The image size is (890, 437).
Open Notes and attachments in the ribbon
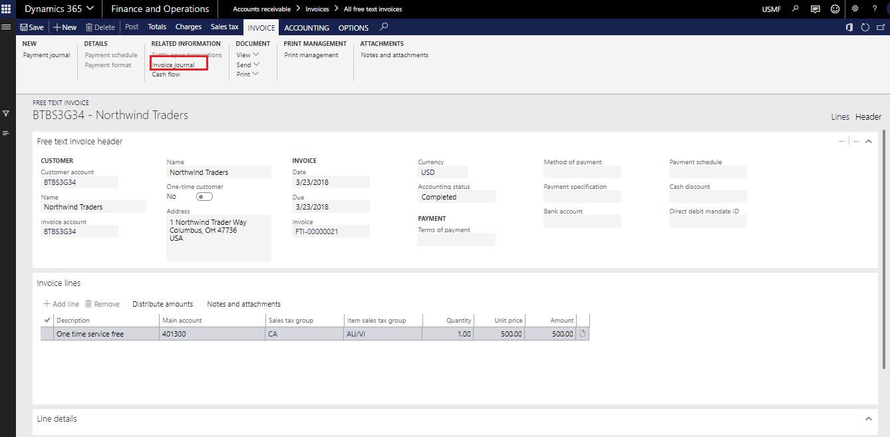click(x=394, y=55)
